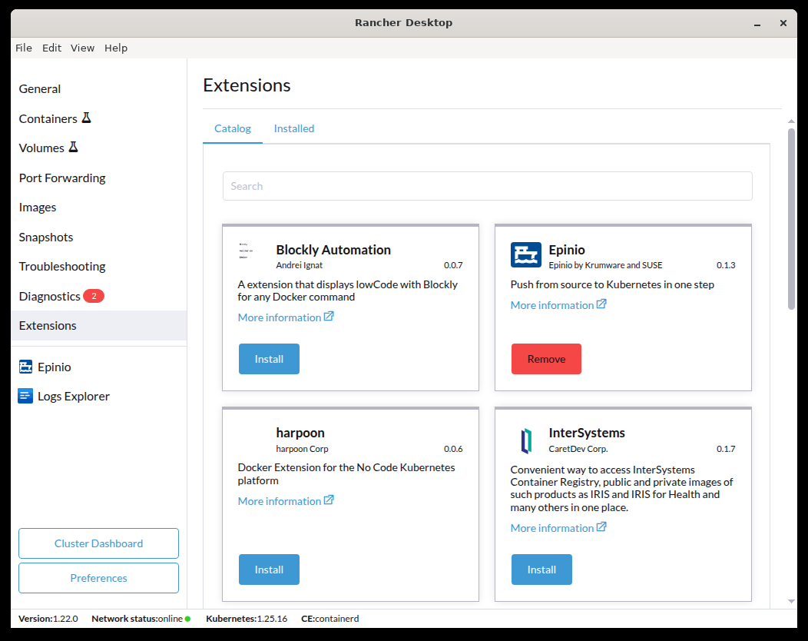Open the Cluster Dashboard
The height and width of the screenshot is (641, 808).
pos(98,543)
